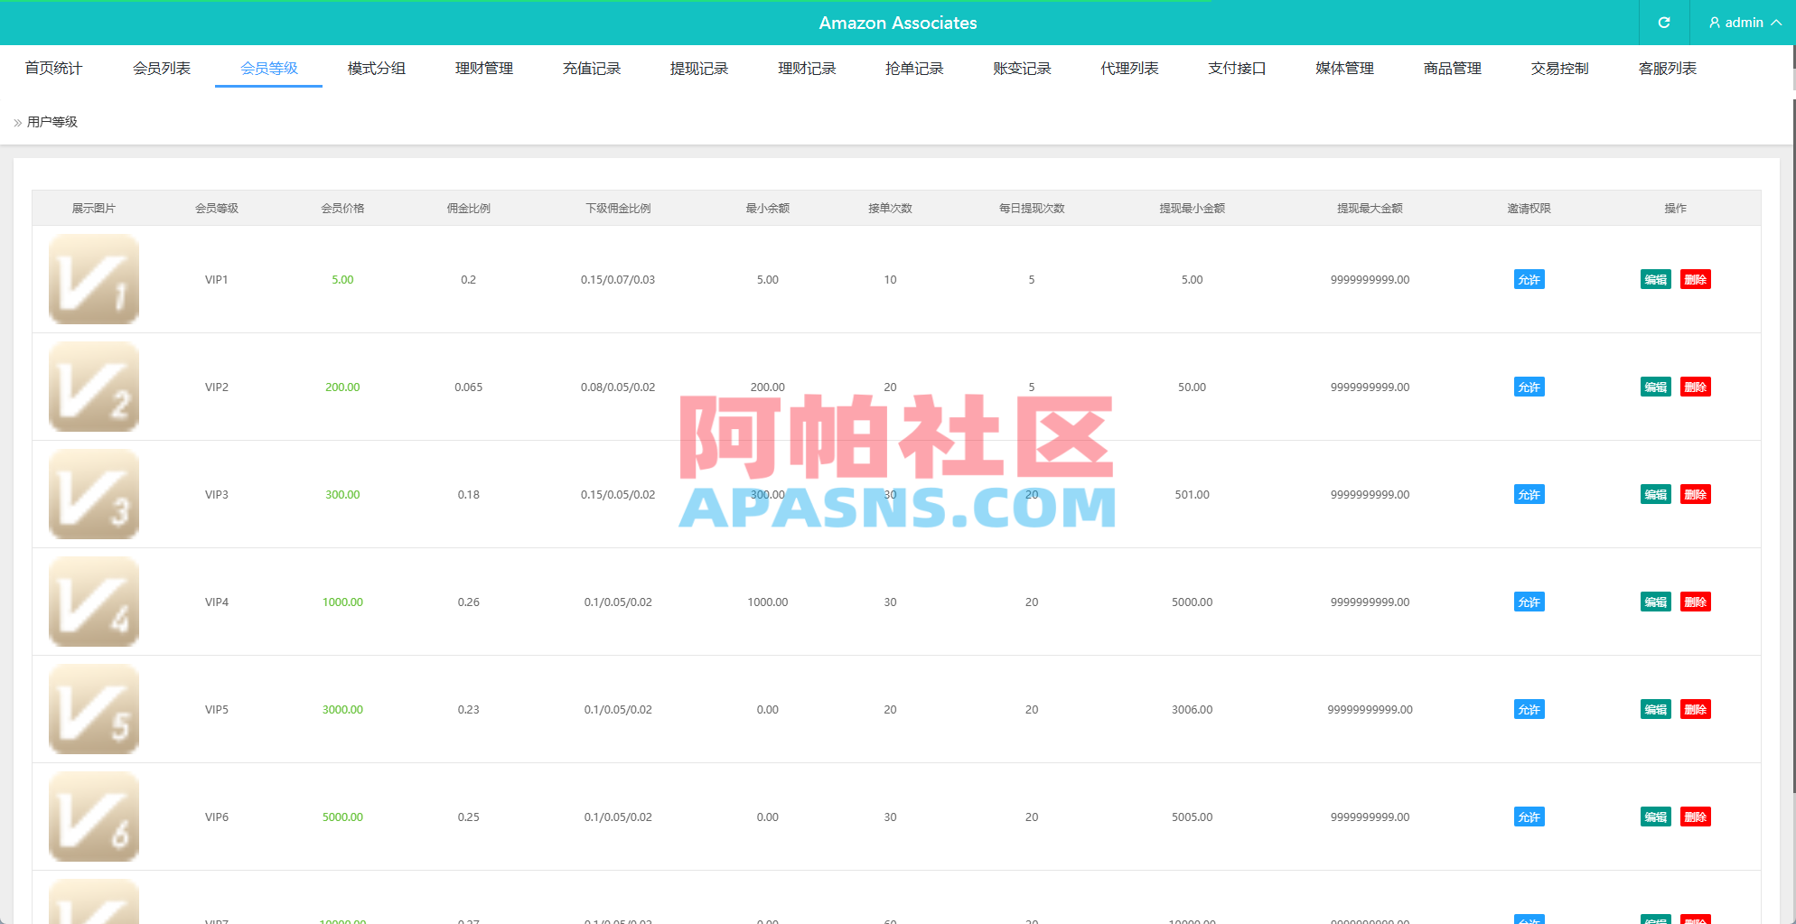Delete the VIP5 level row
Screen dimensions: 1796x924
[x=1696, y=710]
